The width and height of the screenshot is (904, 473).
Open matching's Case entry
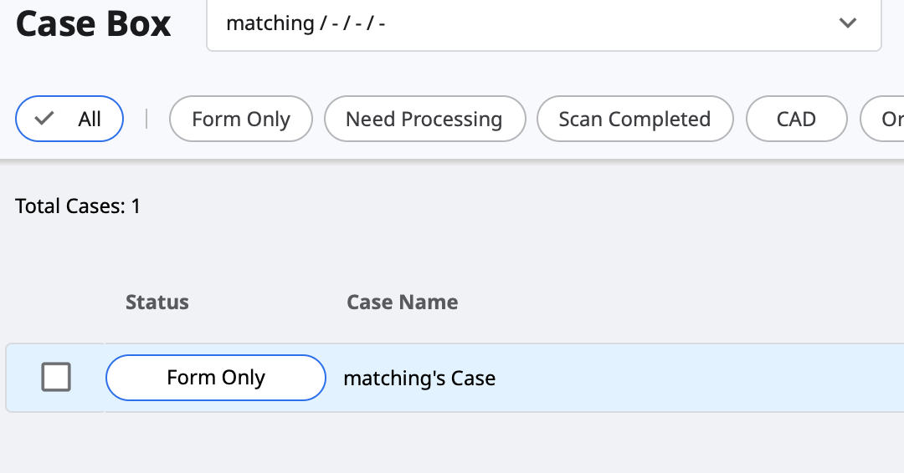point(419,378)
